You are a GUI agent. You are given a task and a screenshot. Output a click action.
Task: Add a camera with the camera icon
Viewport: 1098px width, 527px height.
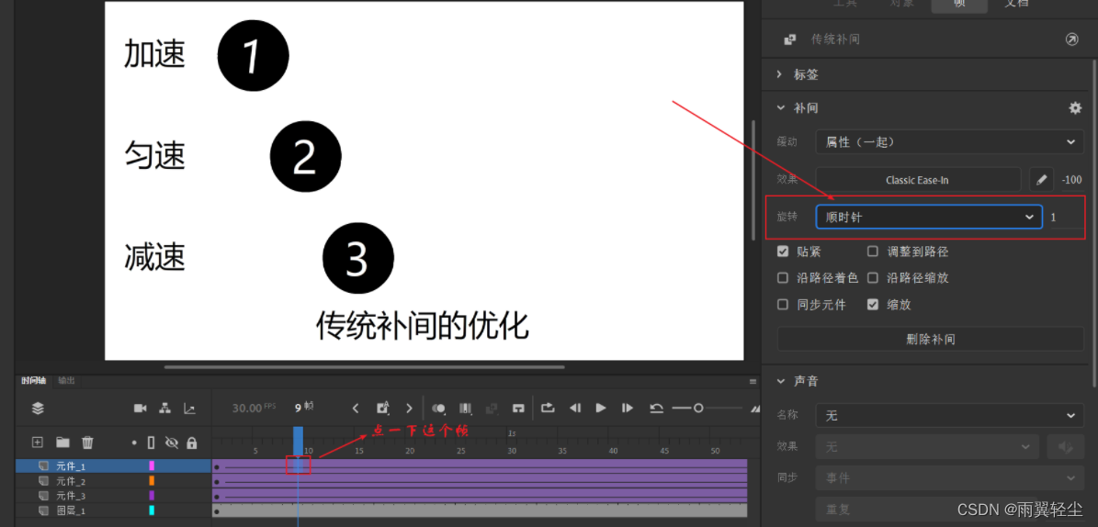(x=140, y=408)
